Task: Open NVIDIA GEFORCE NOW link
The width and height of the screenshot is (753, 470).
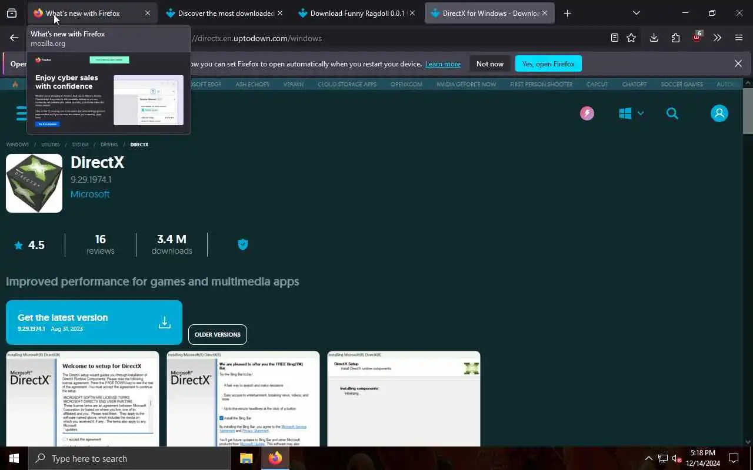Action: pyautogui.click(x=466, y=85)
